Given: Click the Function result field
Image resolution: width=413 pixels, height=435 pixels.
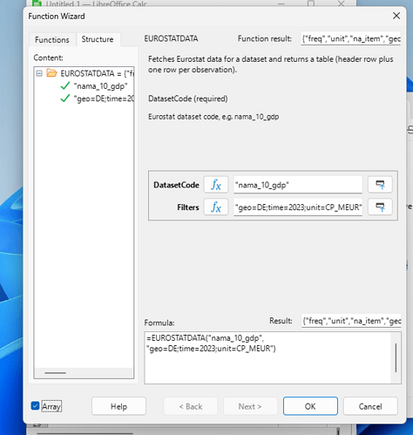Looking at the screenshot, I should click(x=351, y=38).
